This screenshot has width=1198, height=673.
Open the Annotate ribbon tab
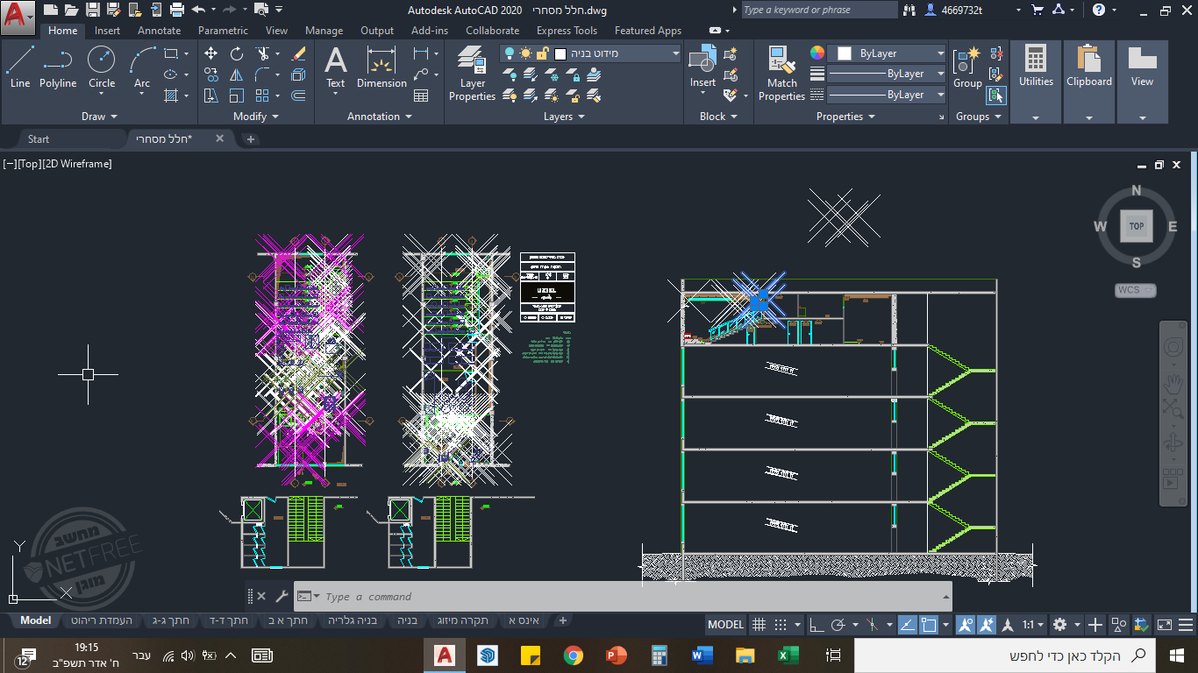(159, 31)
